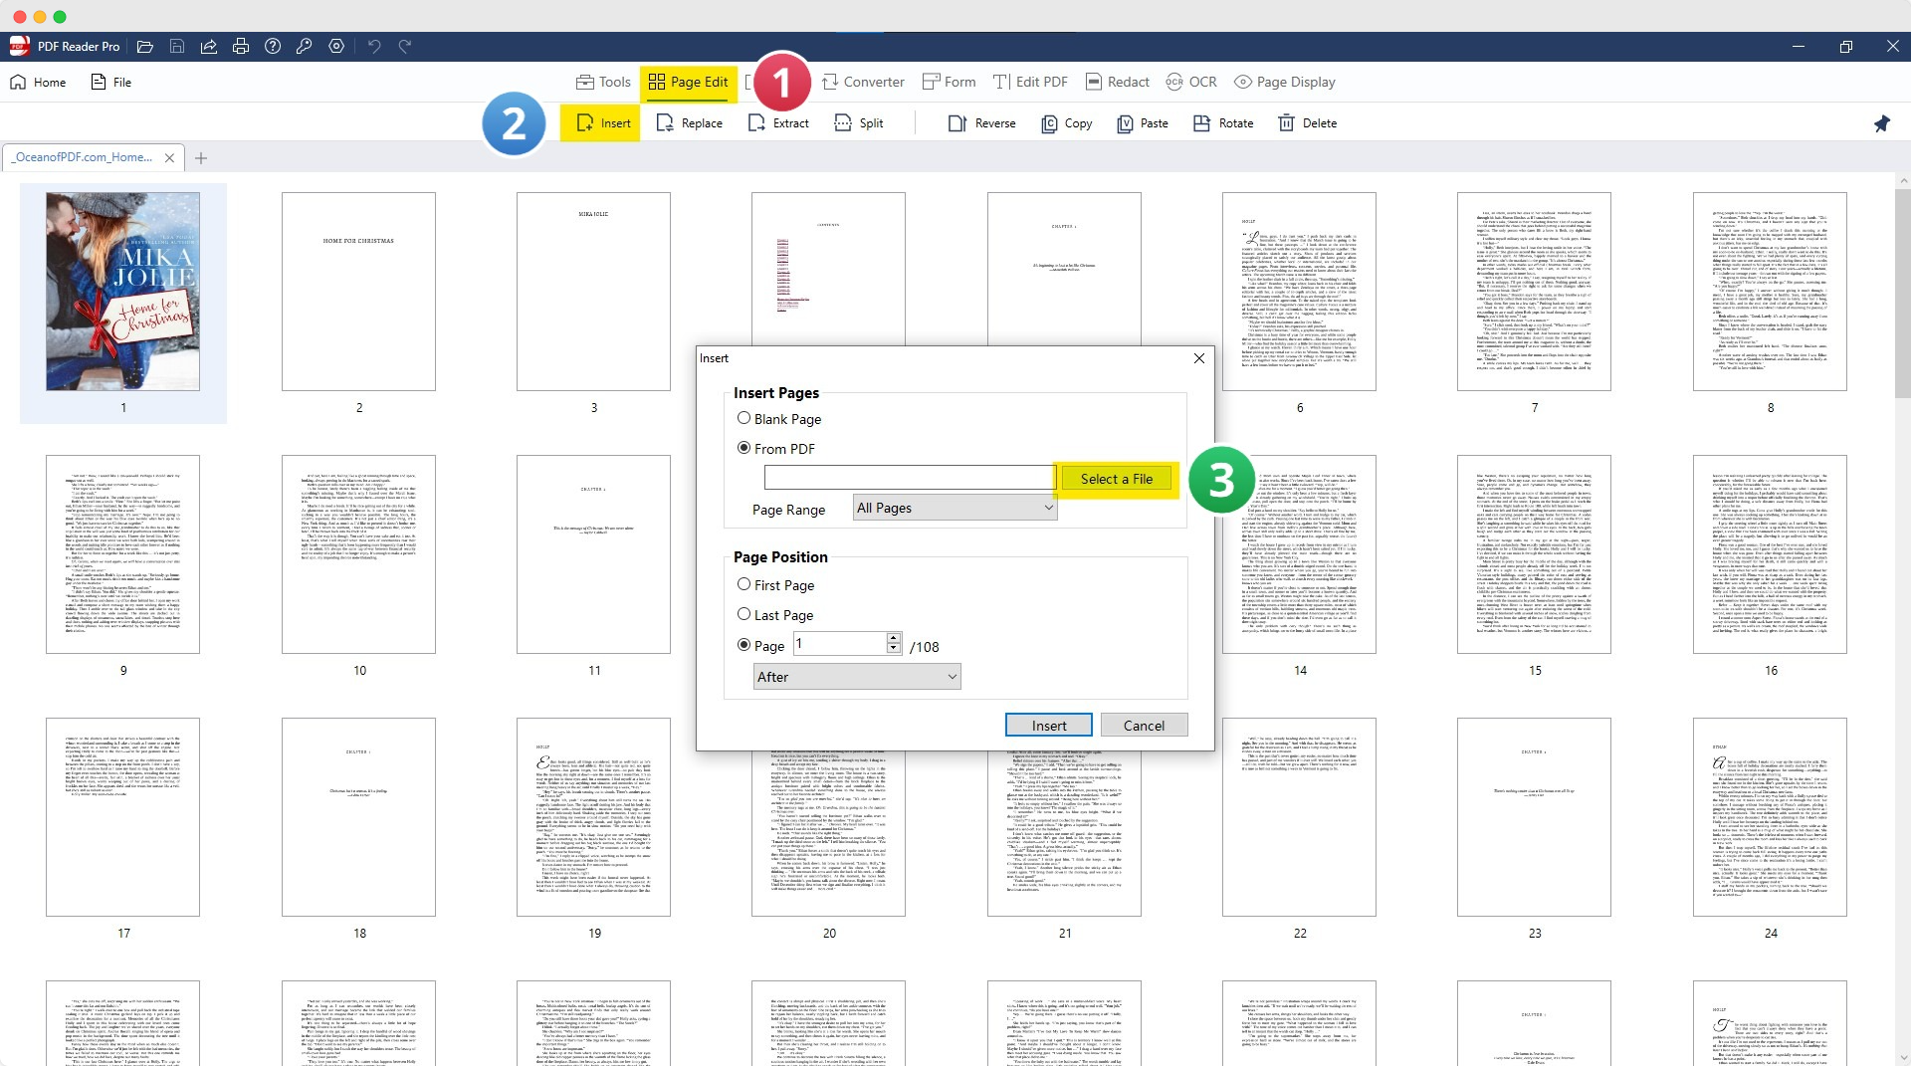Select page 10 thumbnail
The width and height of the screenshot is (1911, 1066).
coord(358,554)
